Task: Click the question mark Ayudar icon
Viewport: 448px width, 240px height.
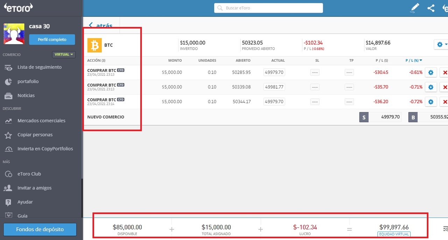Action: pyautogui.click(x=8, y=202)
